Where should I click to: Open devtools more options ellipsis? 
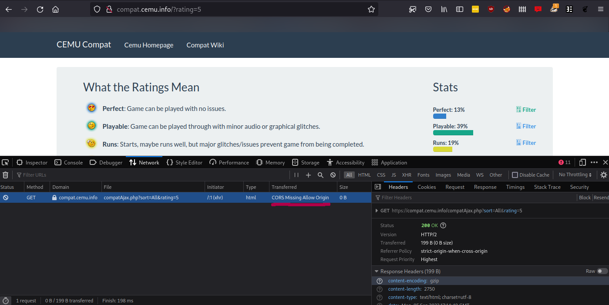click(594, 162)
